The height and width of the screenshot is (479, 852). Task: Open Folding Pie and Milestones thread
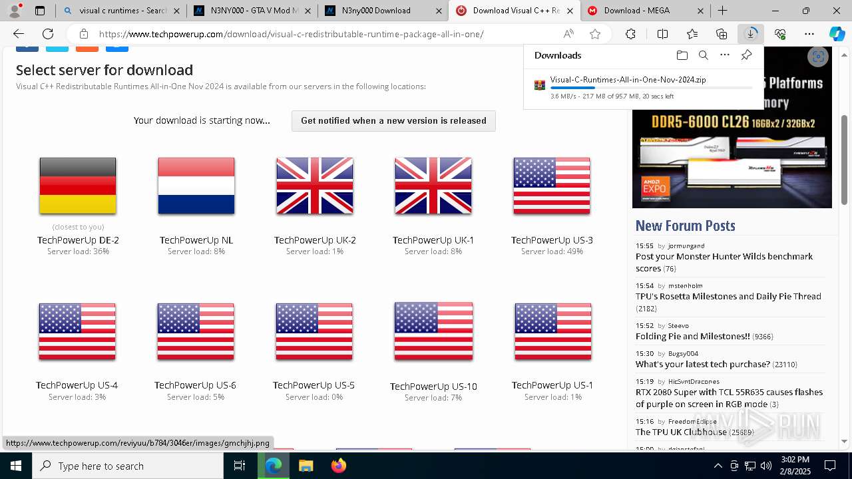coord(692,336)
